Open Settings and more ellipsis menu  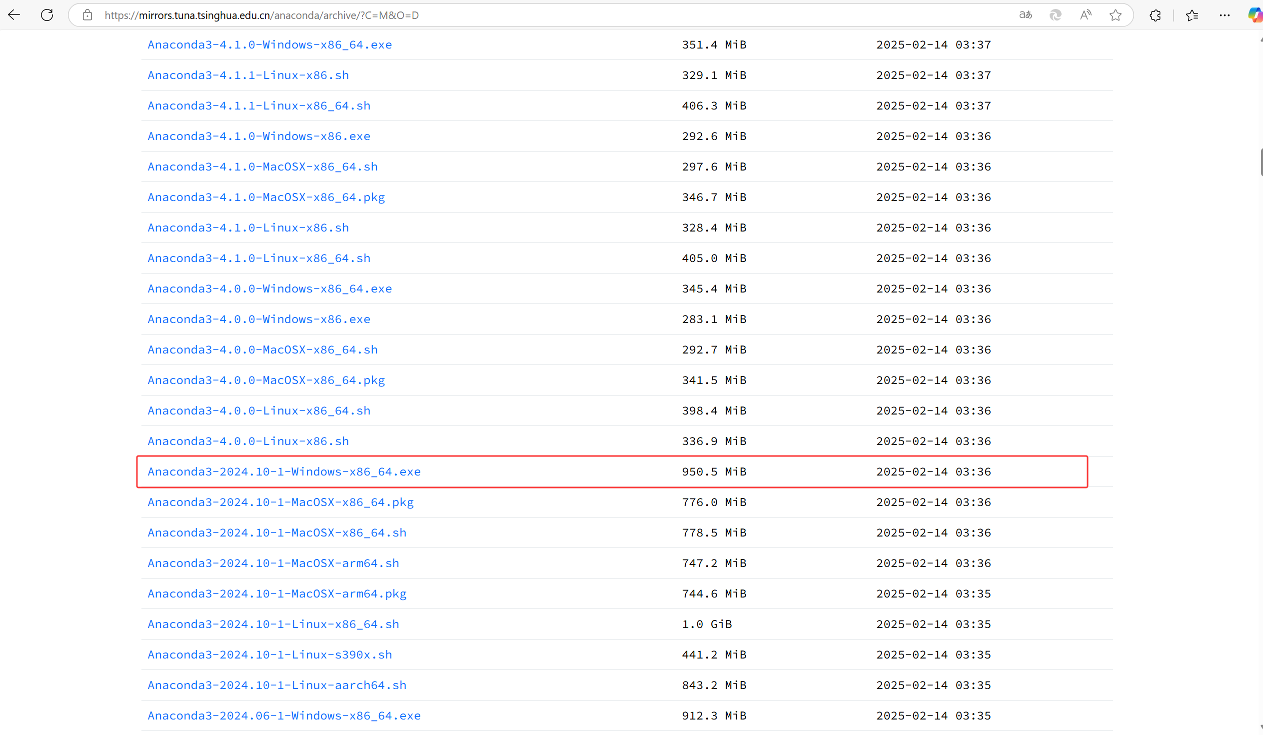click(1225, 15)
